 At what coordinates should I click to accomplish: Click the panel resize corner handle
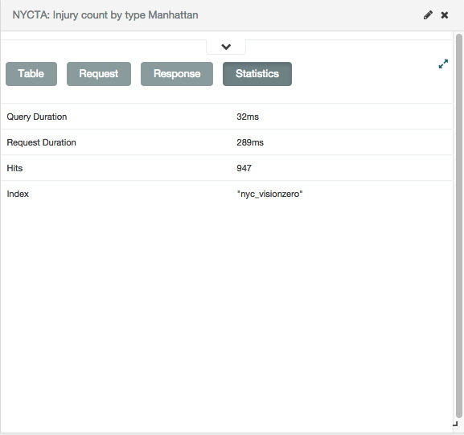455,424
